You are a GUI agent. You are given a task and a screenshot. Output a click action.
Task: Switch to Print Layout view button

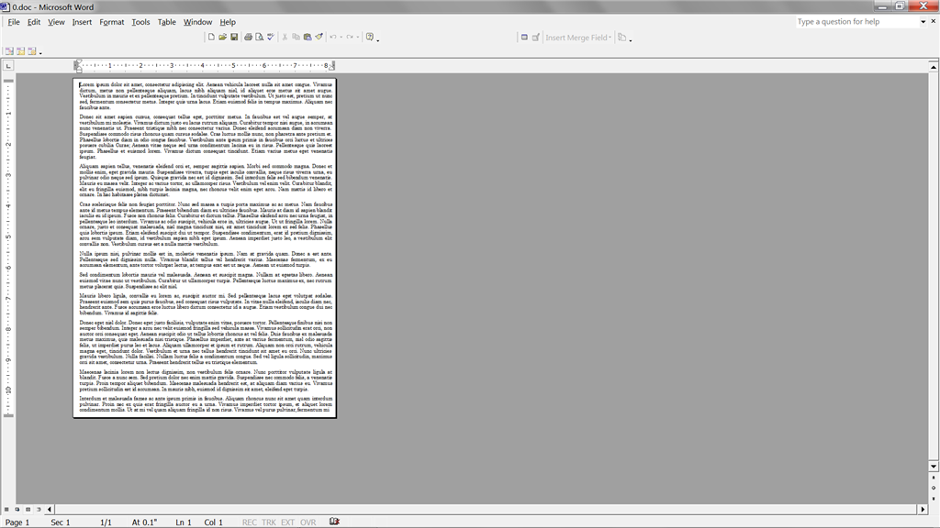pos(28,510)
